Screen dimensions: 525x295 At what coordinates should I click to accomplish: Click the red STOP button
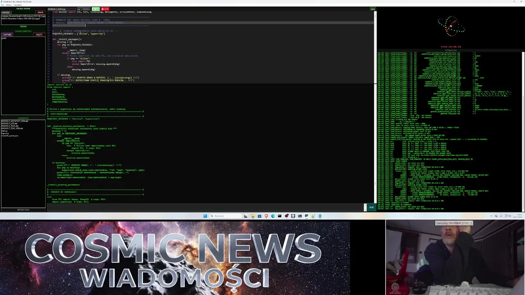(x=105, y=9)
